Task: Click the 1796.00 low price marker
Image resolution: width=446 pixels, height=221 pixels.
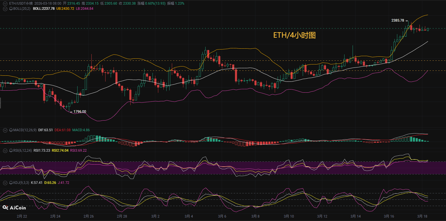Action: (x=80, y=112)
